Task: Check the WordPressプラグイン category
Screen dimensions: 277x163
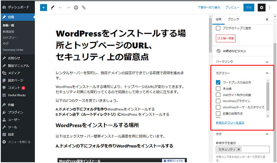Action: pyautogui.click(x=218, y=101)
